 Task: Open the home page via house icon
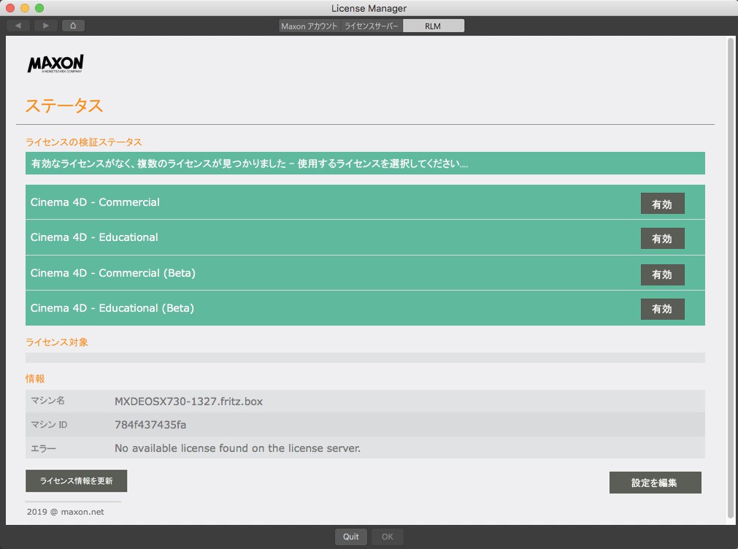point(73,26)
